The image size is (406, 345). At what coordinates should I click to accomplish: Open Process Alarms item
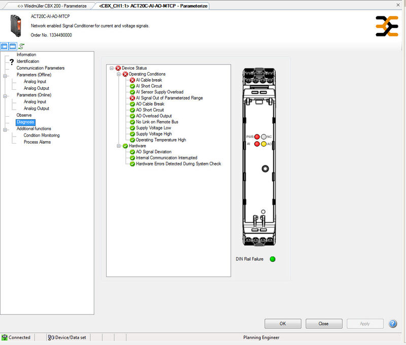coord(37,142)
